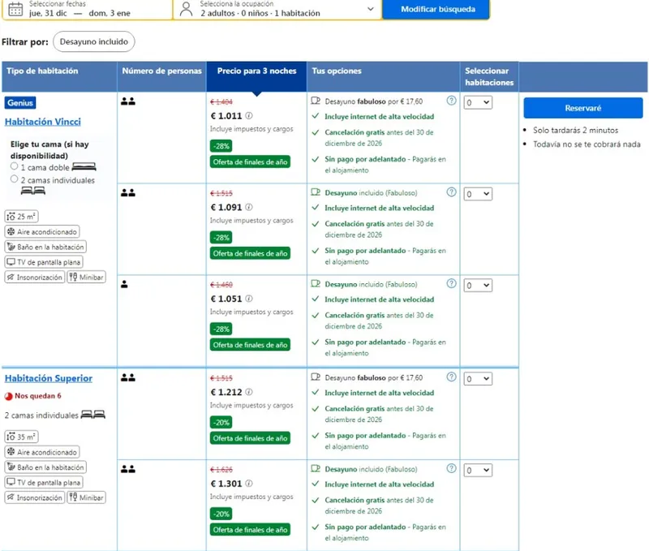Open room quantity dropdown for € 1.011 offer
Image resolution: width=649 pixels, height=551 pixels.
click(478, 102)
